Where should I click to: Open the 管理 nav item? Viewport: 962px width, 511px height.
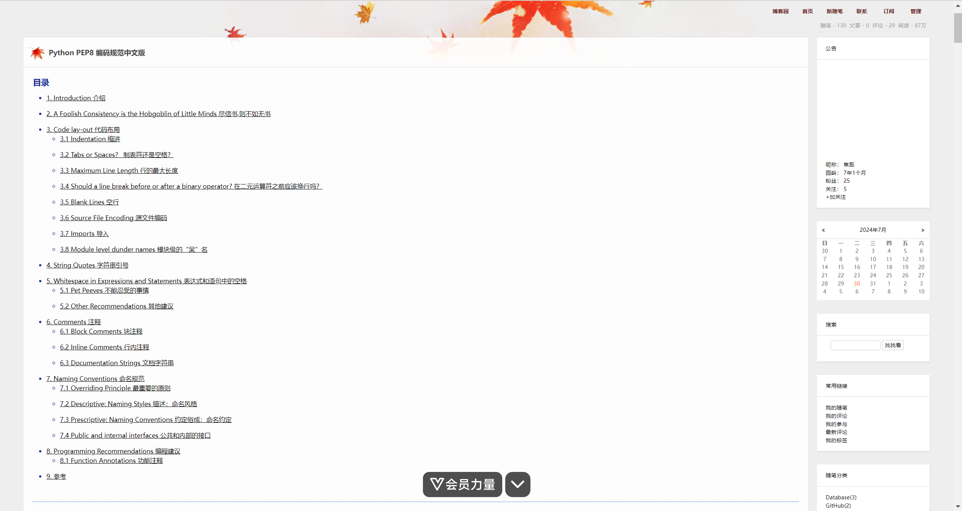pyautogui.click(x=916, y=11)
